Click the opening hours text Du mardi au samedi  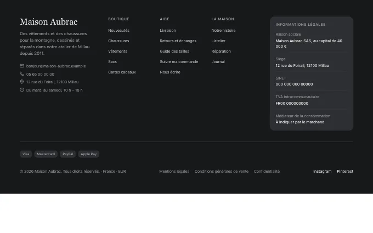click(x=54, y=90)
